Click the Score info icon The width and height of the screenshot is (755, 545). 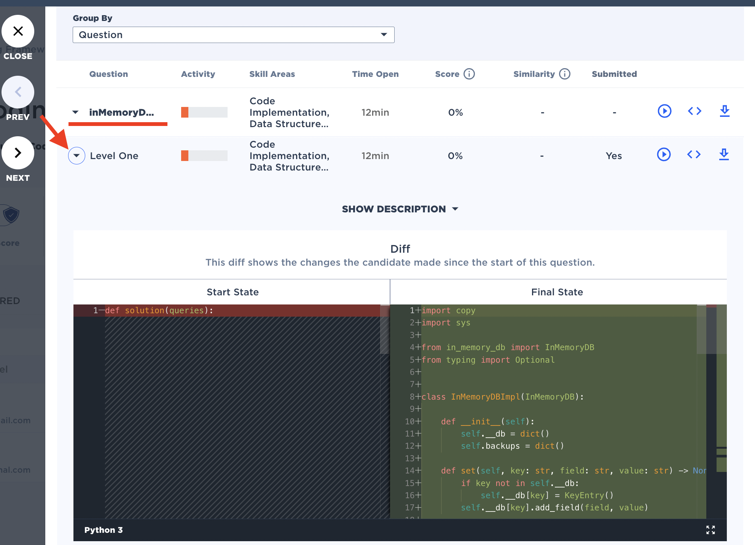coord(469,74)
